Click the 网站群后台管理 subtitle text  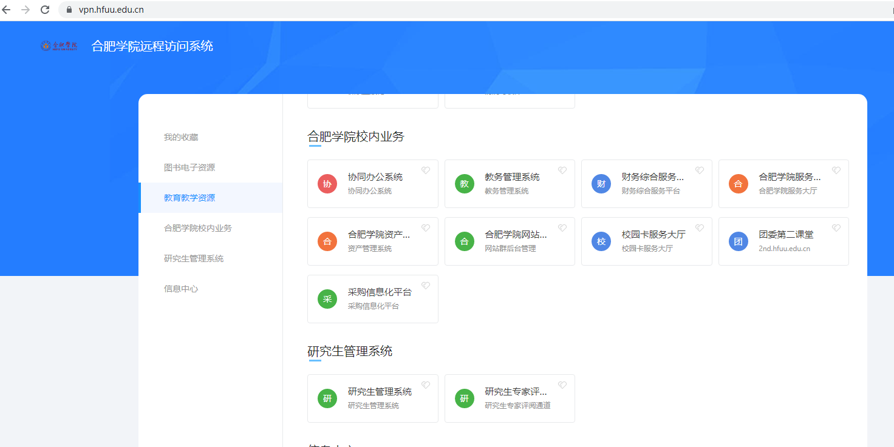point(510,249)
